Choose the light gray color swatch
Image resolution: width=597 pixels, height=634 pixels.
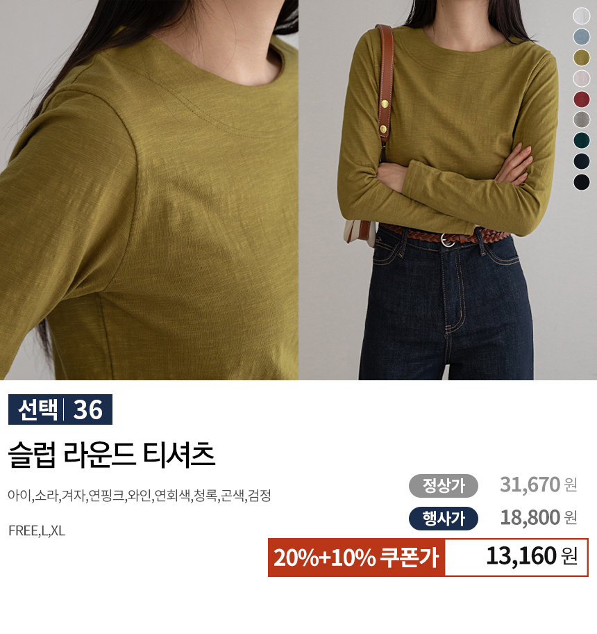point(582,120)
